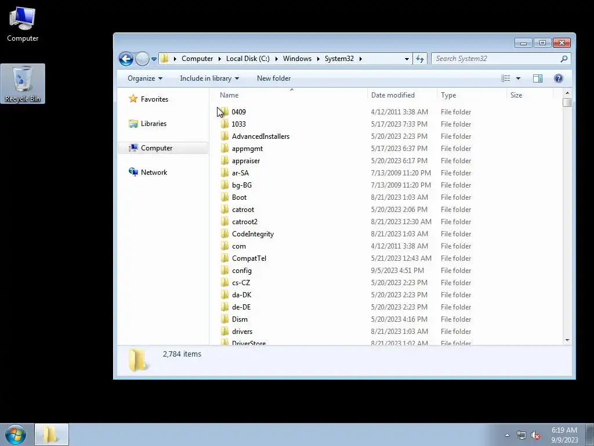Click the network tray icon
Screen dimensions: 594x446
(x=521, y=436)
